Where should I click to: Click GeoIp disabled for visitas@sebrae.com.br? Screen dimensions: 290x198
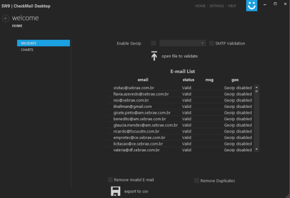click(x=238, y=88)
